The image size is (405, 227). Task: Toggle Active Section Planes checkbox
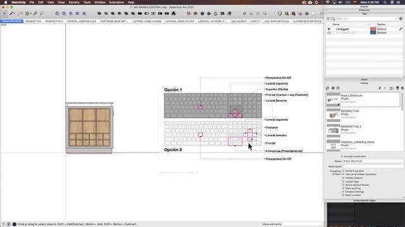coord(343,185)
